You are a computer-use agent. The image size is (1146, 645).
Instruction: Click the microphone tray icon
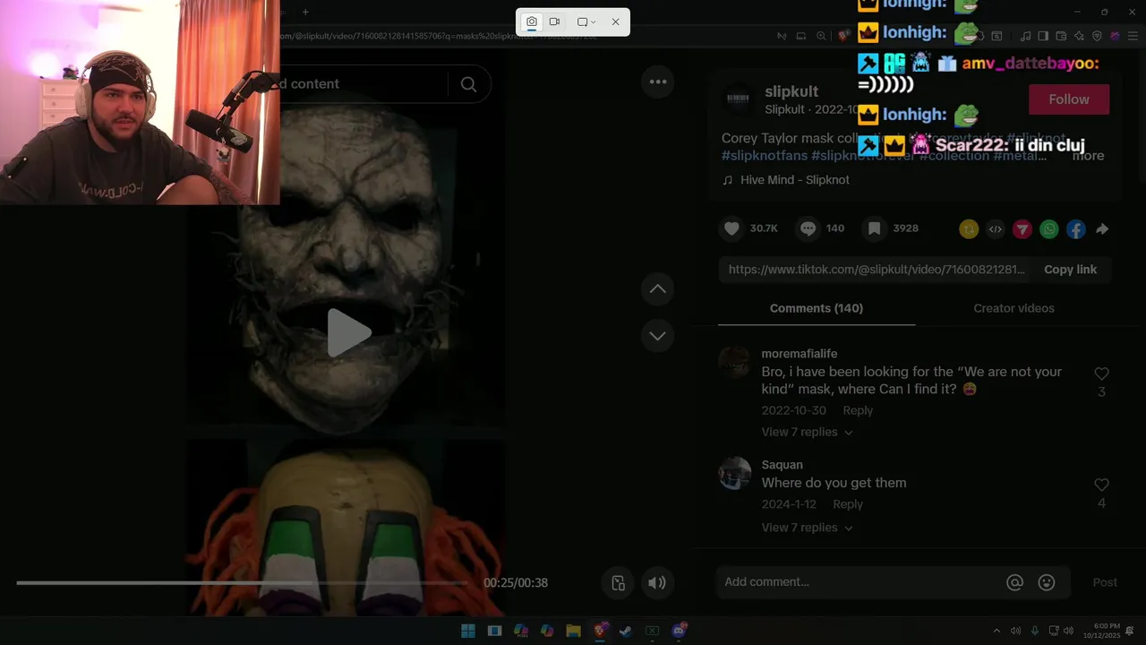1035,631
